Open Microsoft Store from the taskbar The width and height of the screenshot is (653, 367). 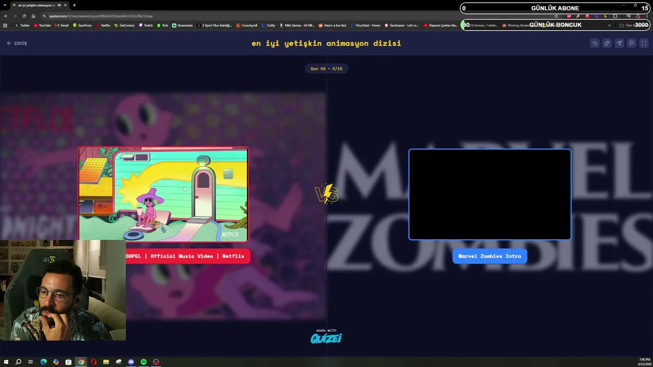68,362
